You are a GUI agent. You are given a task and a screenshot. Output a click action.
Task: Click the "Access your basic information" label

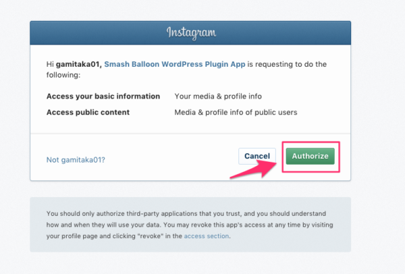(x=103, y=97)
